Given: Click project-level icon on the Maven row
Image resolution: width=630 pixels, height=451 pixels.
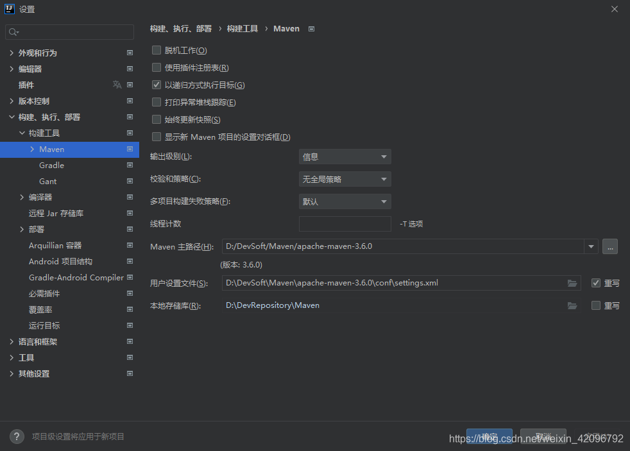Looking at the screenshot, I should [x=130, y=149].
